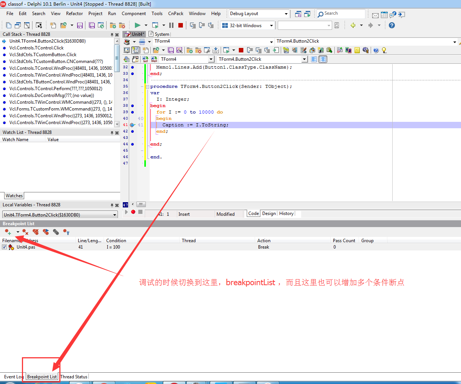Switch to the Event Log tab
The height and width of the screenshot is (384, 461).
click(x=13, y=376)
